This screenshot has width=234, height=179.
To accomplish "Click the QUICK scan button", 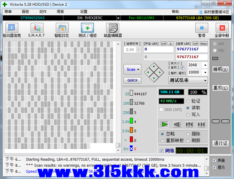I will point(132,80).
